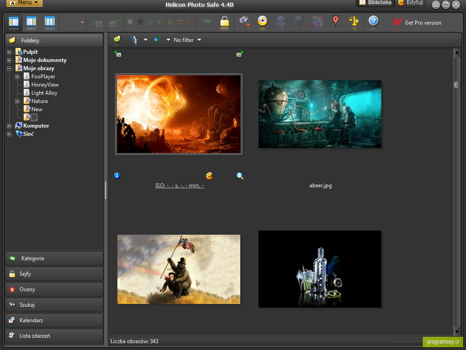Open the Kategorie panel

(54, 258)
